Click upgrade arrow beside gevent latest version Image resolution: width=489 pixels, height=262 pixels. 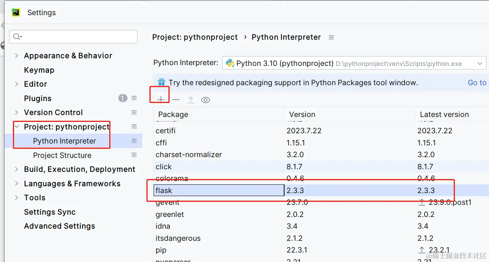[421, 202]
